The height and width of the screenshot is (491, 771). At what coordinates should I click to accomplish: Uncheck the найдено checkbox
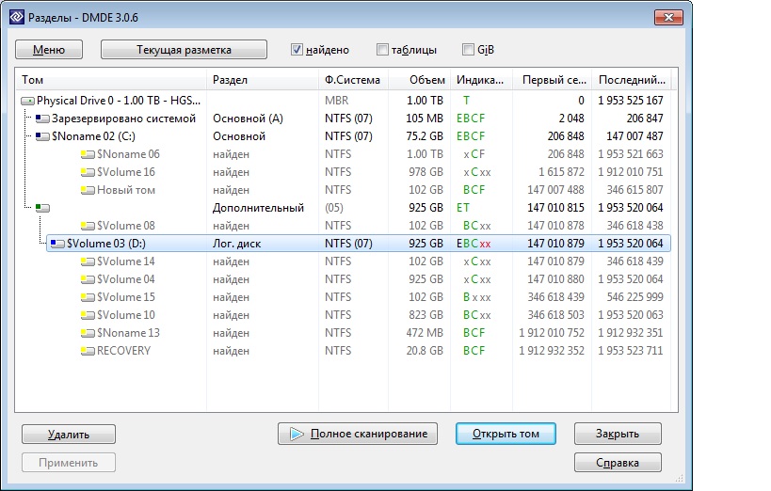pos(297,50)
